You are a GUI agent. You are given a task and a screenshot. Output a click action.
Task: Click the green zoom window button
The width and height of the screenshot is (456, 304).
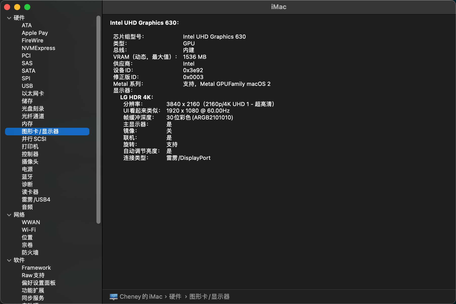[x=27, y=7]
